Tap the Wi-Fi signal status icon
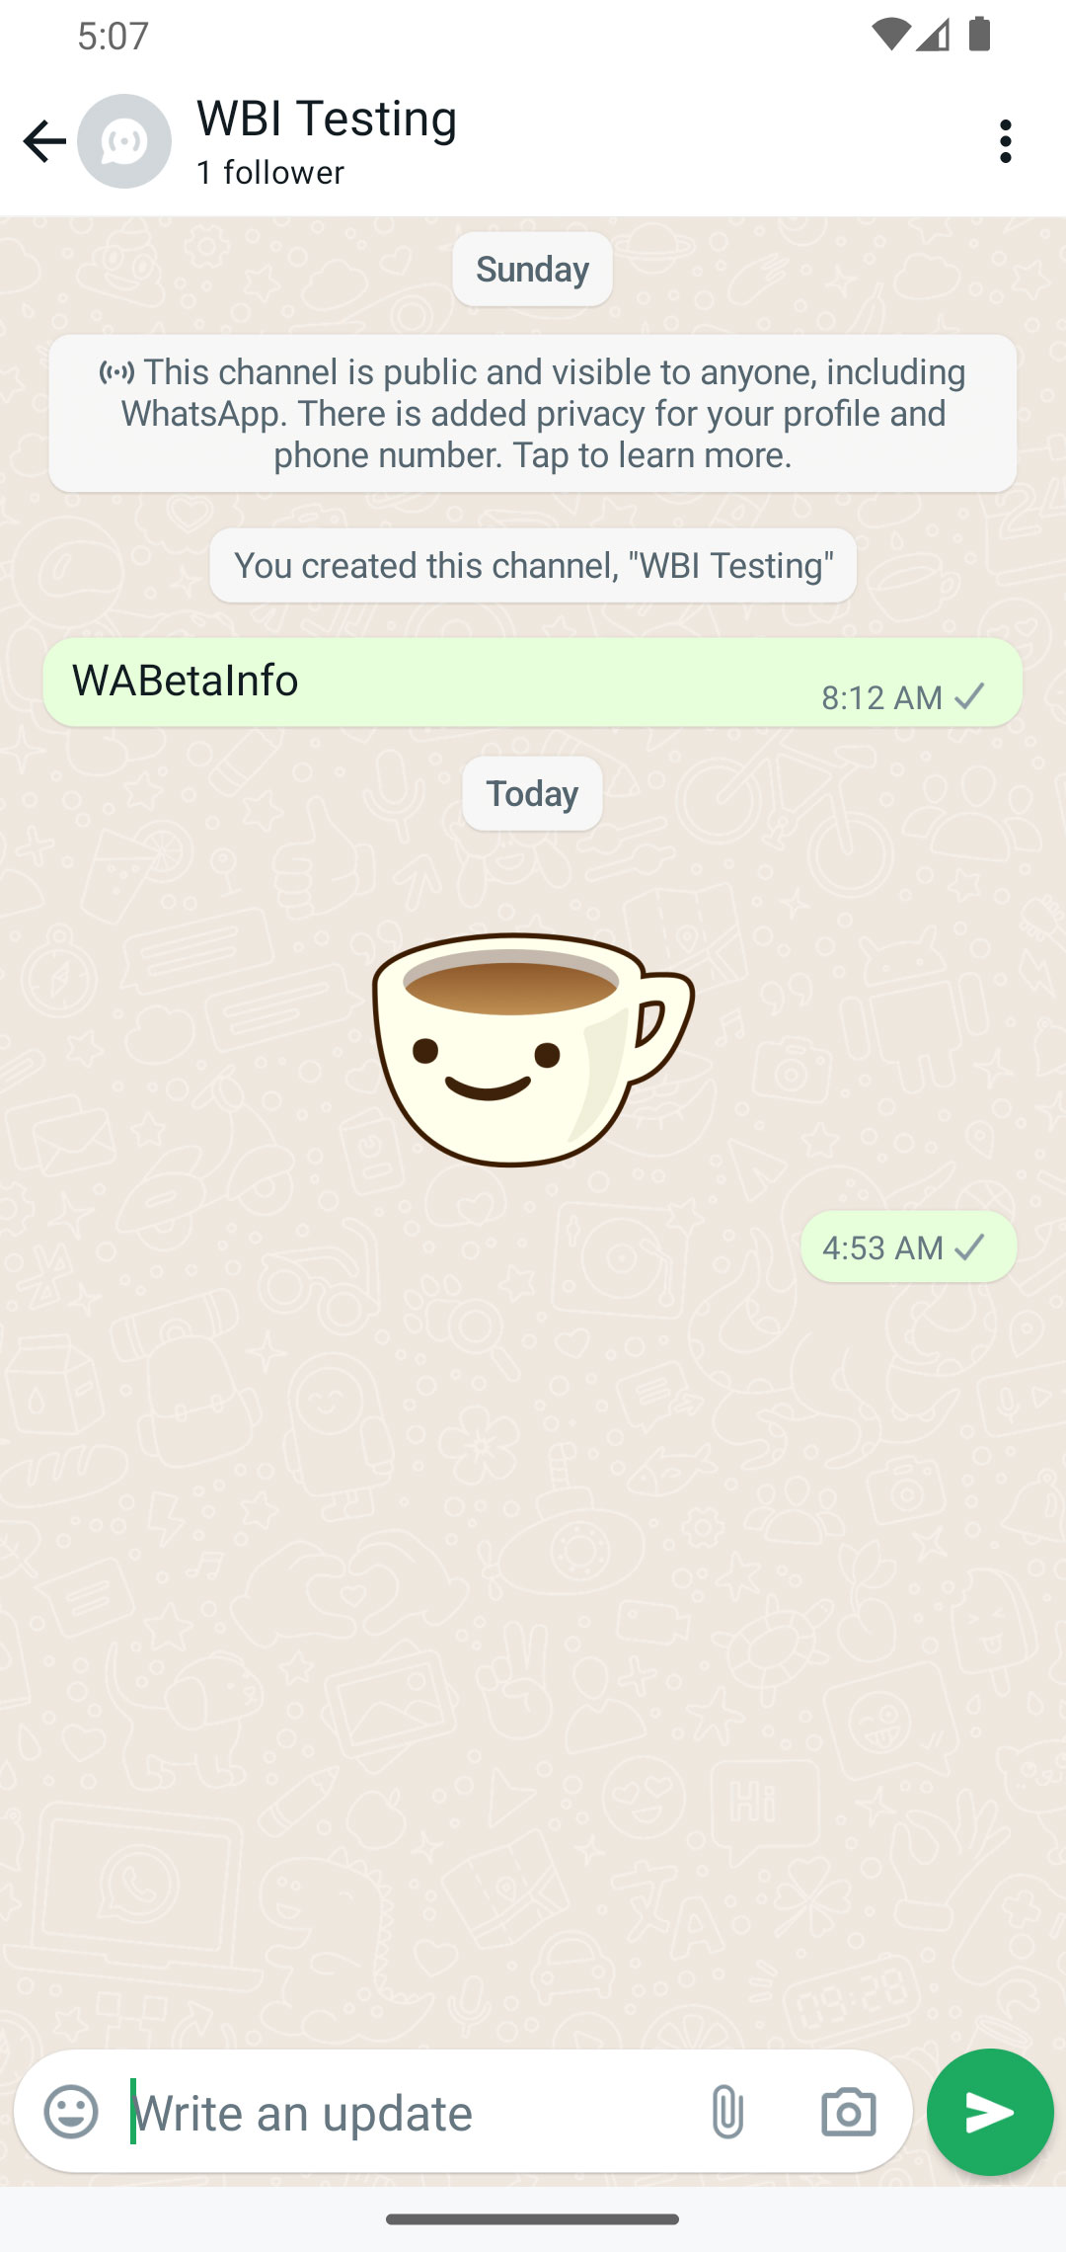Viewport: 1066px width, 2252px height. click(x=891, y=36)
